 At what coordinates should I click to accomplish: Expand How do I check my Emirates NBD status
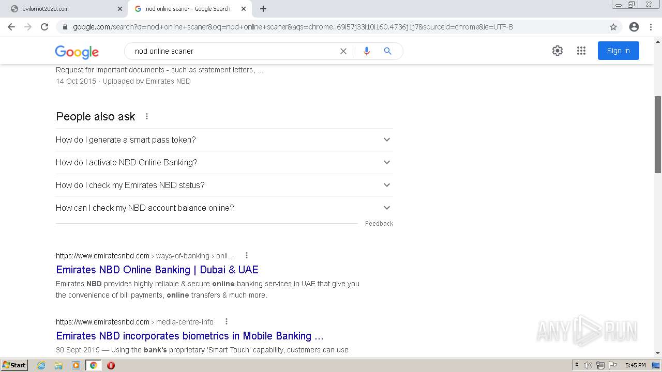[x=224, y=185]
